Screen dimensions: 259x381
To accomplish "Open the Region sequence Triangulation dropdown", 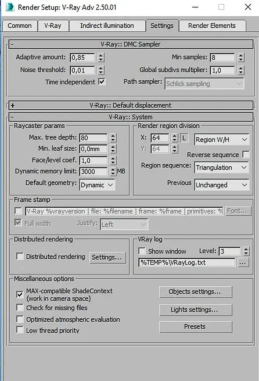I will [x=222, y=167].
